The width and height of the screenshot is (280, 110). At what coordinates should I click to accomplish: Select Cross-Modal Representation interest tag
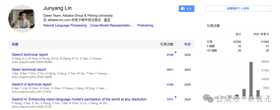tap(111, 25)
